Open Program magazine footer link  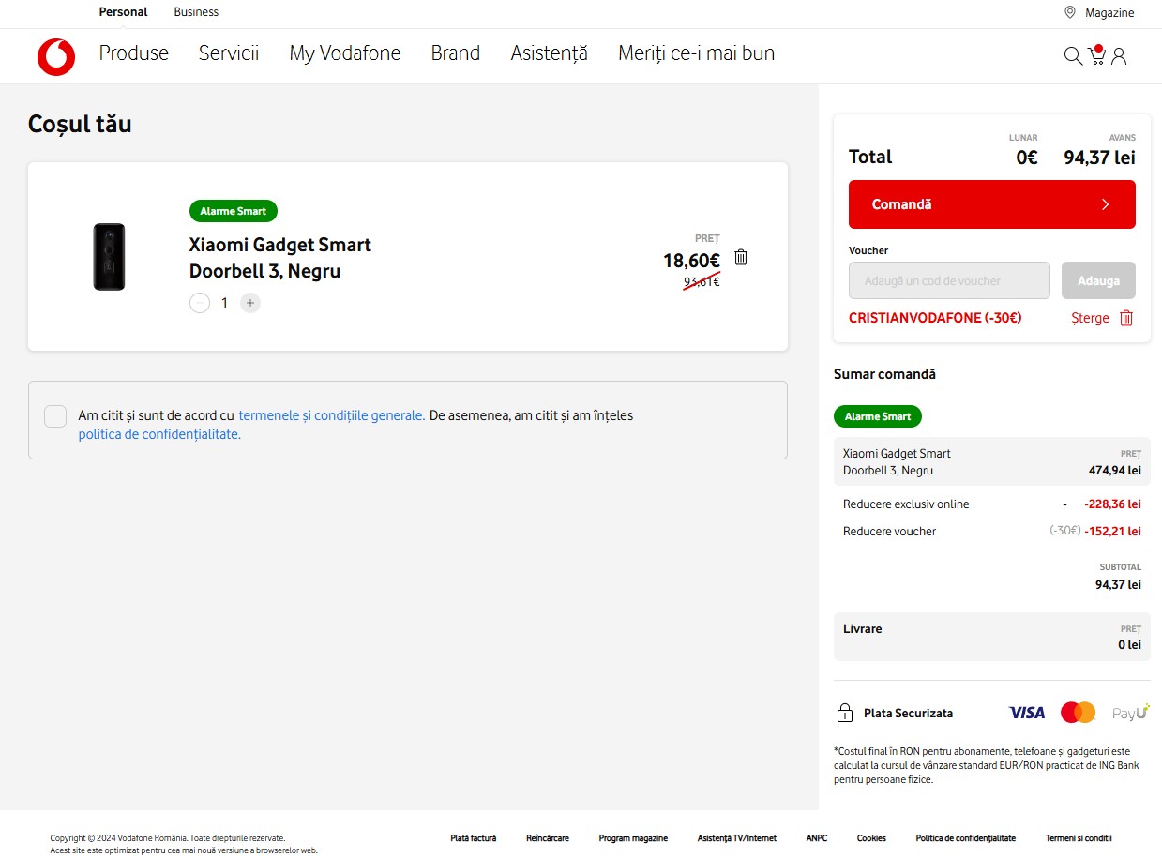(x=633, y=838)
